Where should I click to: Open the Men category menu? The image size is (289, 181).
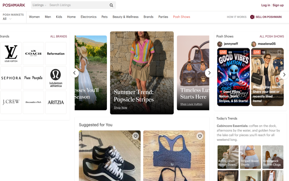click(x=48, y=17)
